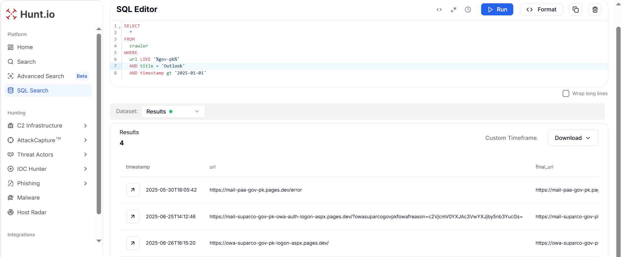Open the 2025-06-25 result row arrow icon
The height and width of the screenshot is (257, 623).
tap(133, 217)
